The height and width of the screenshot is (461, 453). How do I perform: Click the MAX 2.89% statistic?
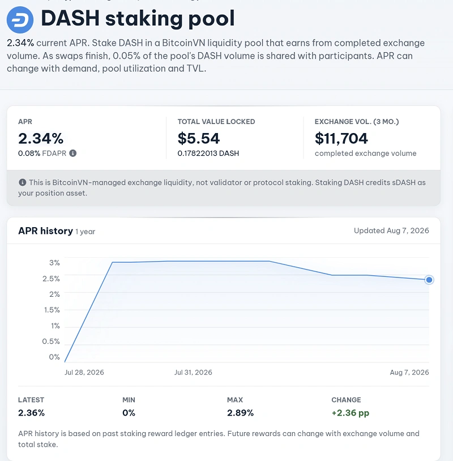pos(240,407)
